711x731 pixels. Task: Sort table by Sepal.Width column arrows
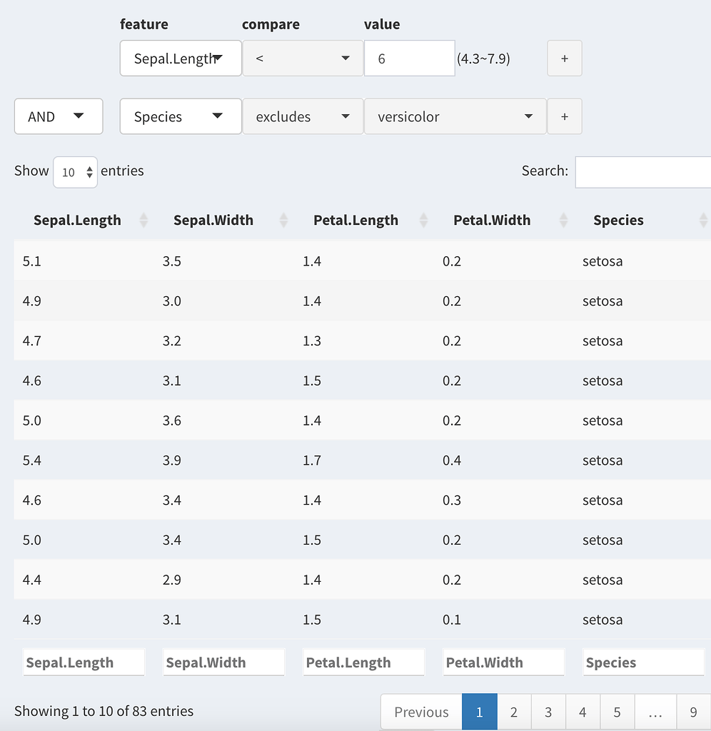point(283,220)
